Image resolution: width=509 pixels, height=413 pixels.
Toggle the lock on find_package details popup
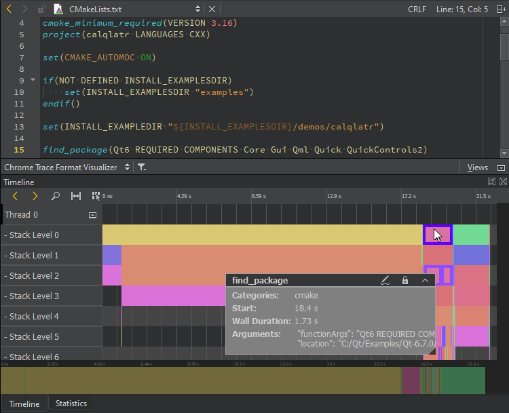[405, 280]
